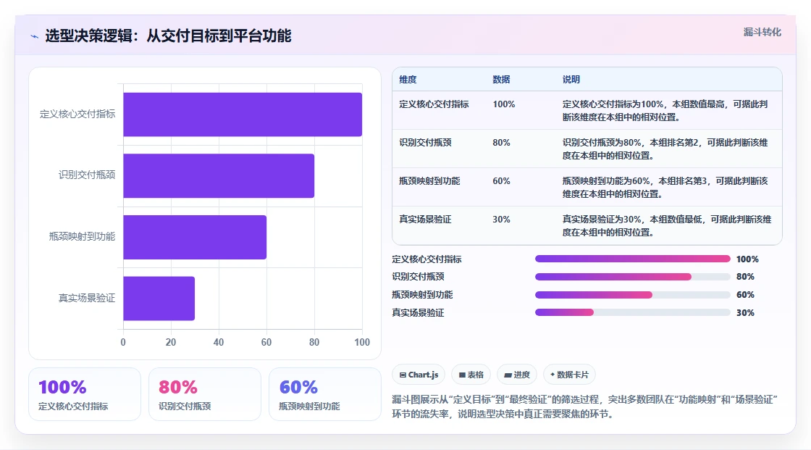Open the 60% 瓶颈映射到功能 data card

click(x=325, y=394)
